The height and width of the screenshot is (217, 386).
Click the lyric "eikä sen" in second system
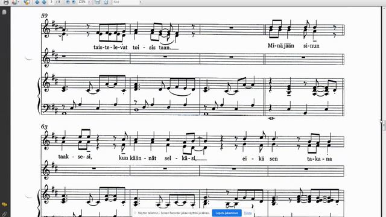[x=260, y=159]
